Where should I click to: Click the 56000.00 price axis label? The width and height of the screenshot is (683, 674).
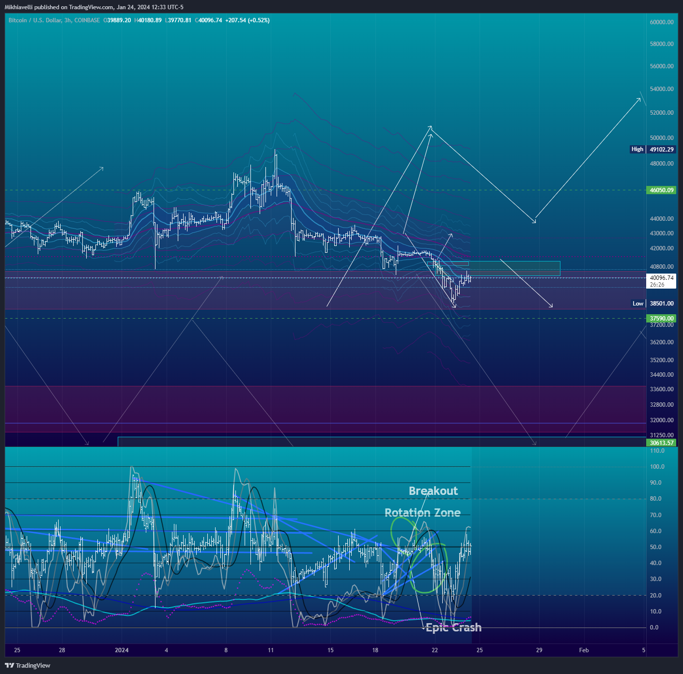coord(662,66)
